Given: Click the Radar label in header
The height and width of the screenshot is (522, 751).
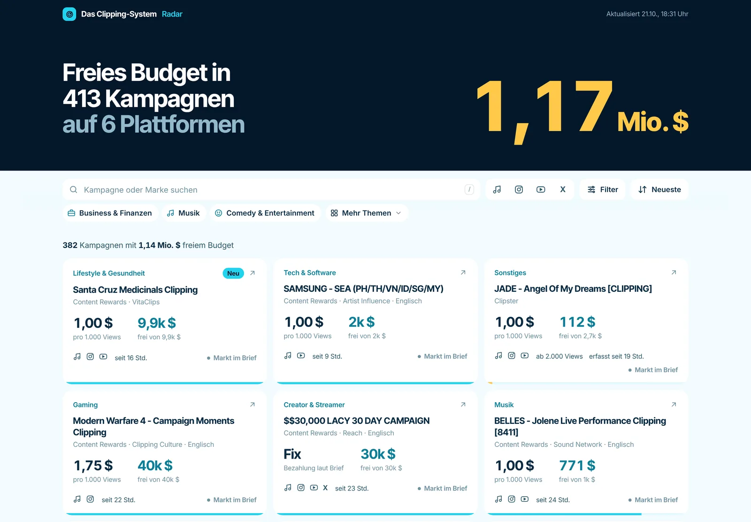Looking at the screenshot, I should pyautogui.click(x=172, y=14).
